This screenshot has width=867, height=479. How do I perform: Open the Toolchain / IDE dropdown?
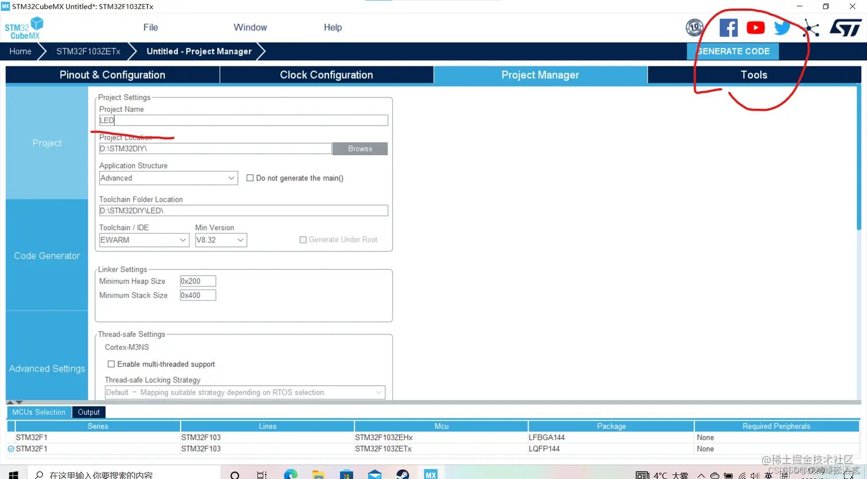[x=144, y=240]
